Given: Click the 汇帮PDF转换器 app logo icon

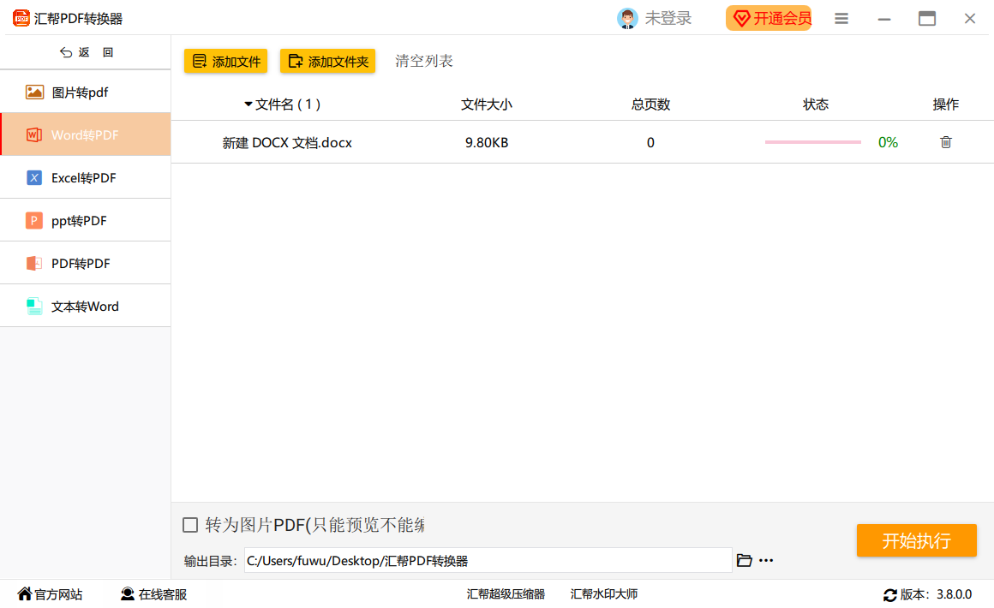Looking at the screenshot, I should [x=21, y=18].
